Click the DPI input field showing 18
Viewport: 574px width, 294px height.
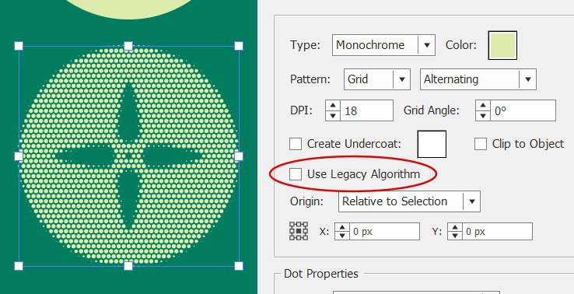pyautogui.click(x=366, y=110)
